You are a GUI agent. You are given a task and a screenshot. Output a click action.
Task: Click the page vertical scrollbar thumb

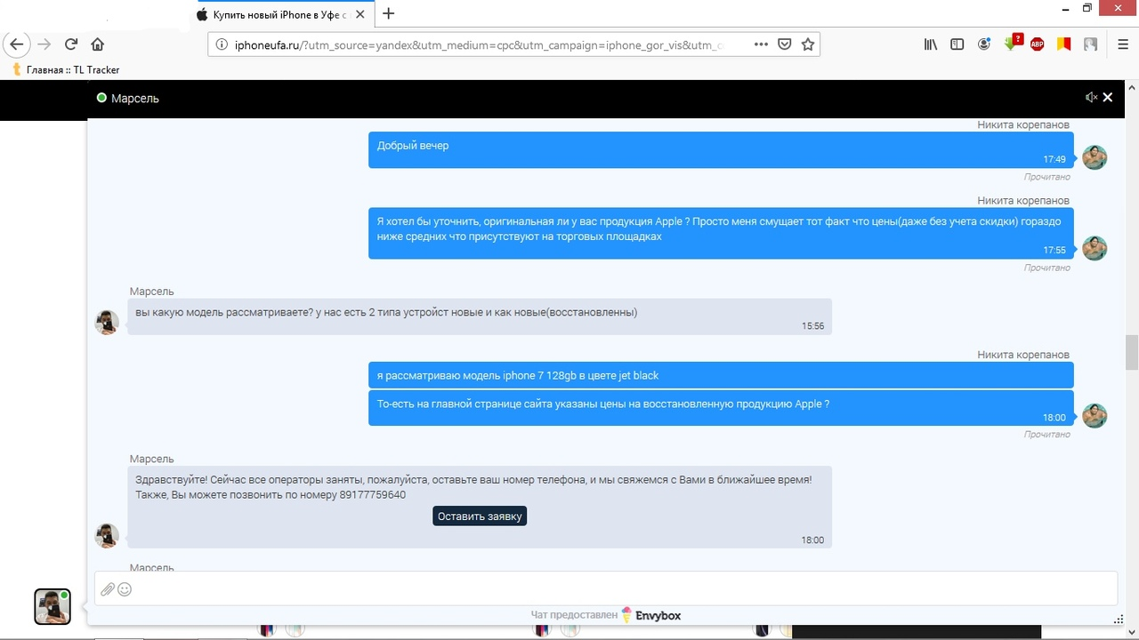tap(1132, 353)
